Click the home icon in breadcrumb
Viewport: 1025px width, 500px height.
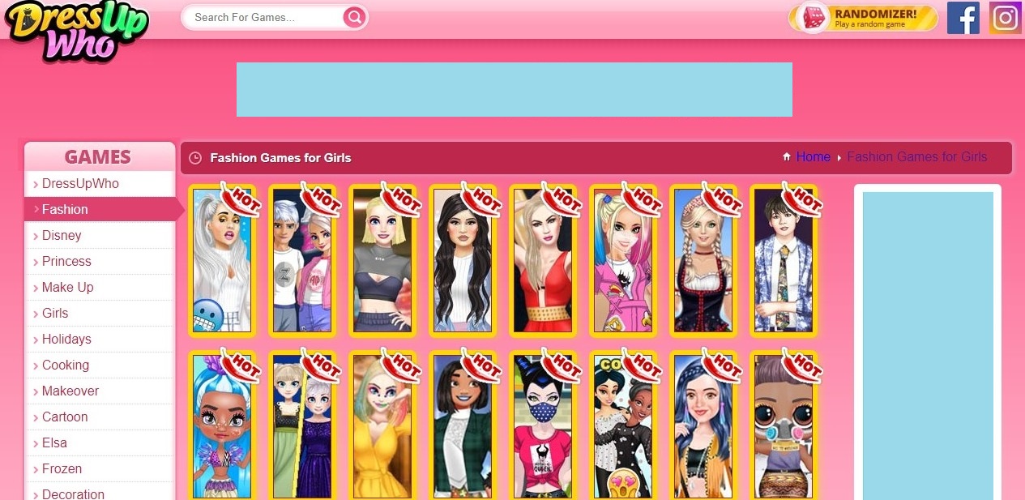tap(786, 157)
